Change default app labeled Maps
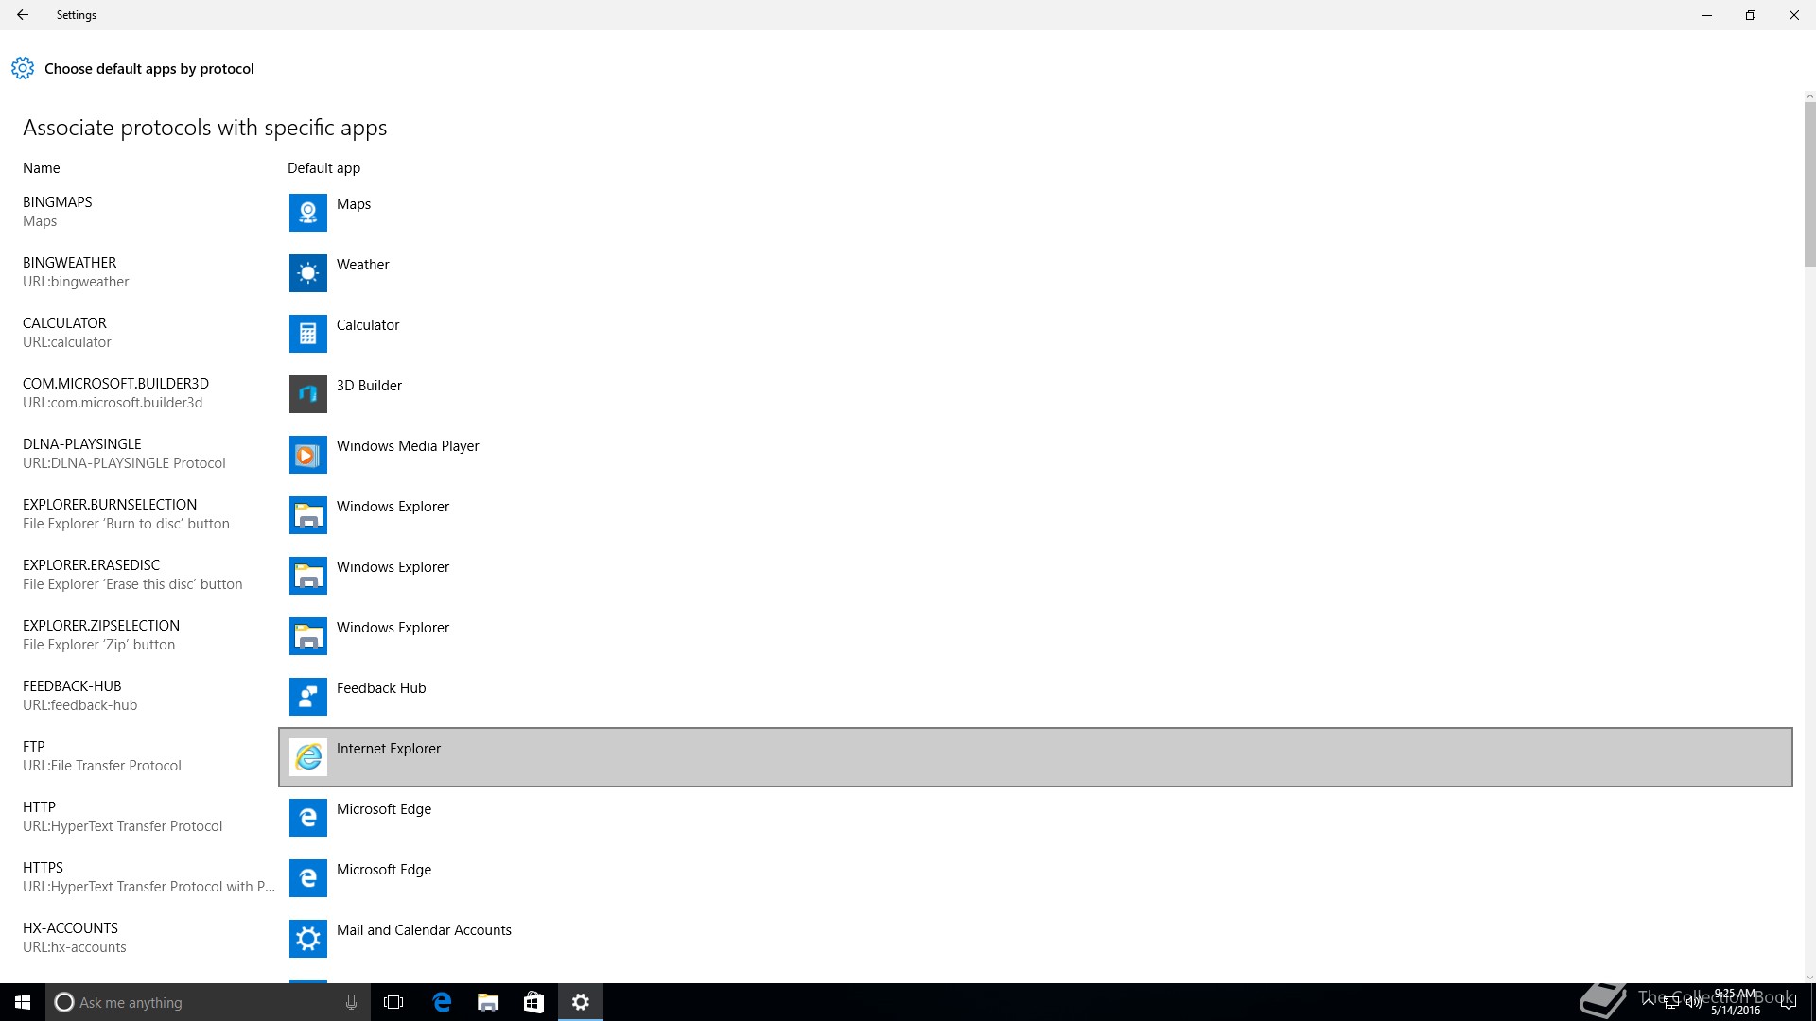Image resolution: width=1816 pixels, height=1021 pixels. coord(354,204)
